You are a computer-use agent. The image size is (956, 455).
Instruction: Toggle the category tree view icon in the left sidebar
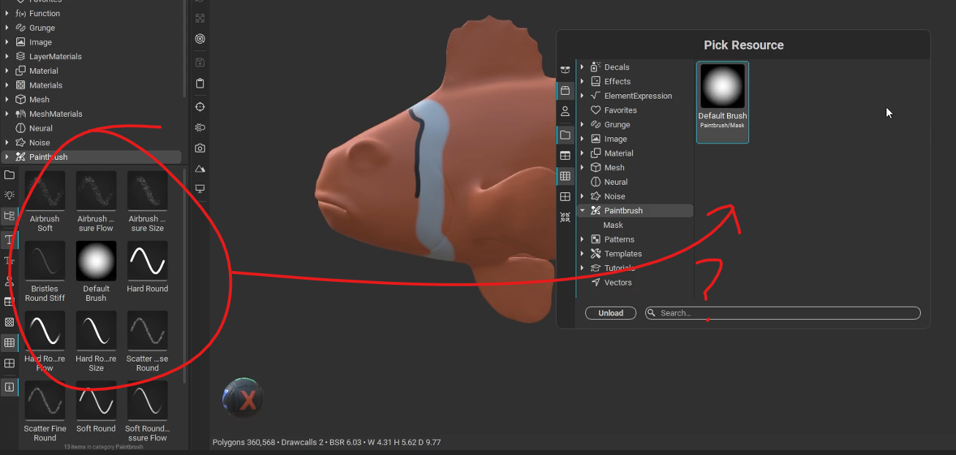pos(10,215)
